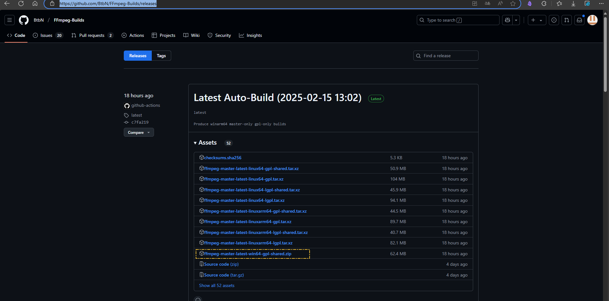
Task: Click the purple extension icon in toolbar
Action: (530, 3)
